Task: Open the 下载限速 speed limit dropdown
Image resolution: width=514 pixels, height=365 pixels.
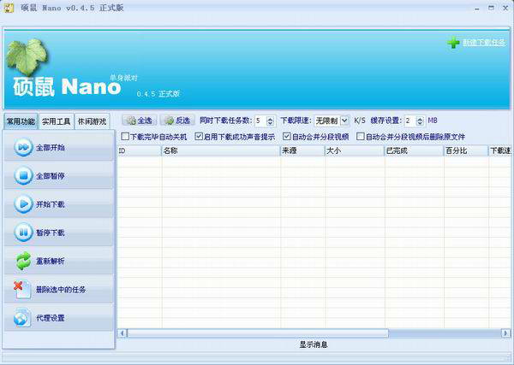Action: click(x=344, y=121)
